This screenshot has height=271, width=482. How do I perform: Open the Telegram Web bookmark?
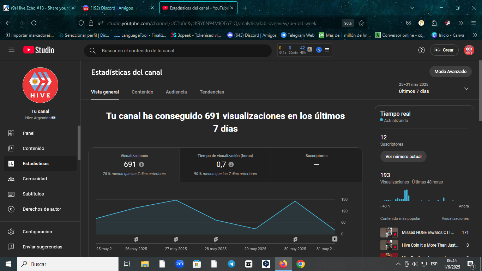298,35
